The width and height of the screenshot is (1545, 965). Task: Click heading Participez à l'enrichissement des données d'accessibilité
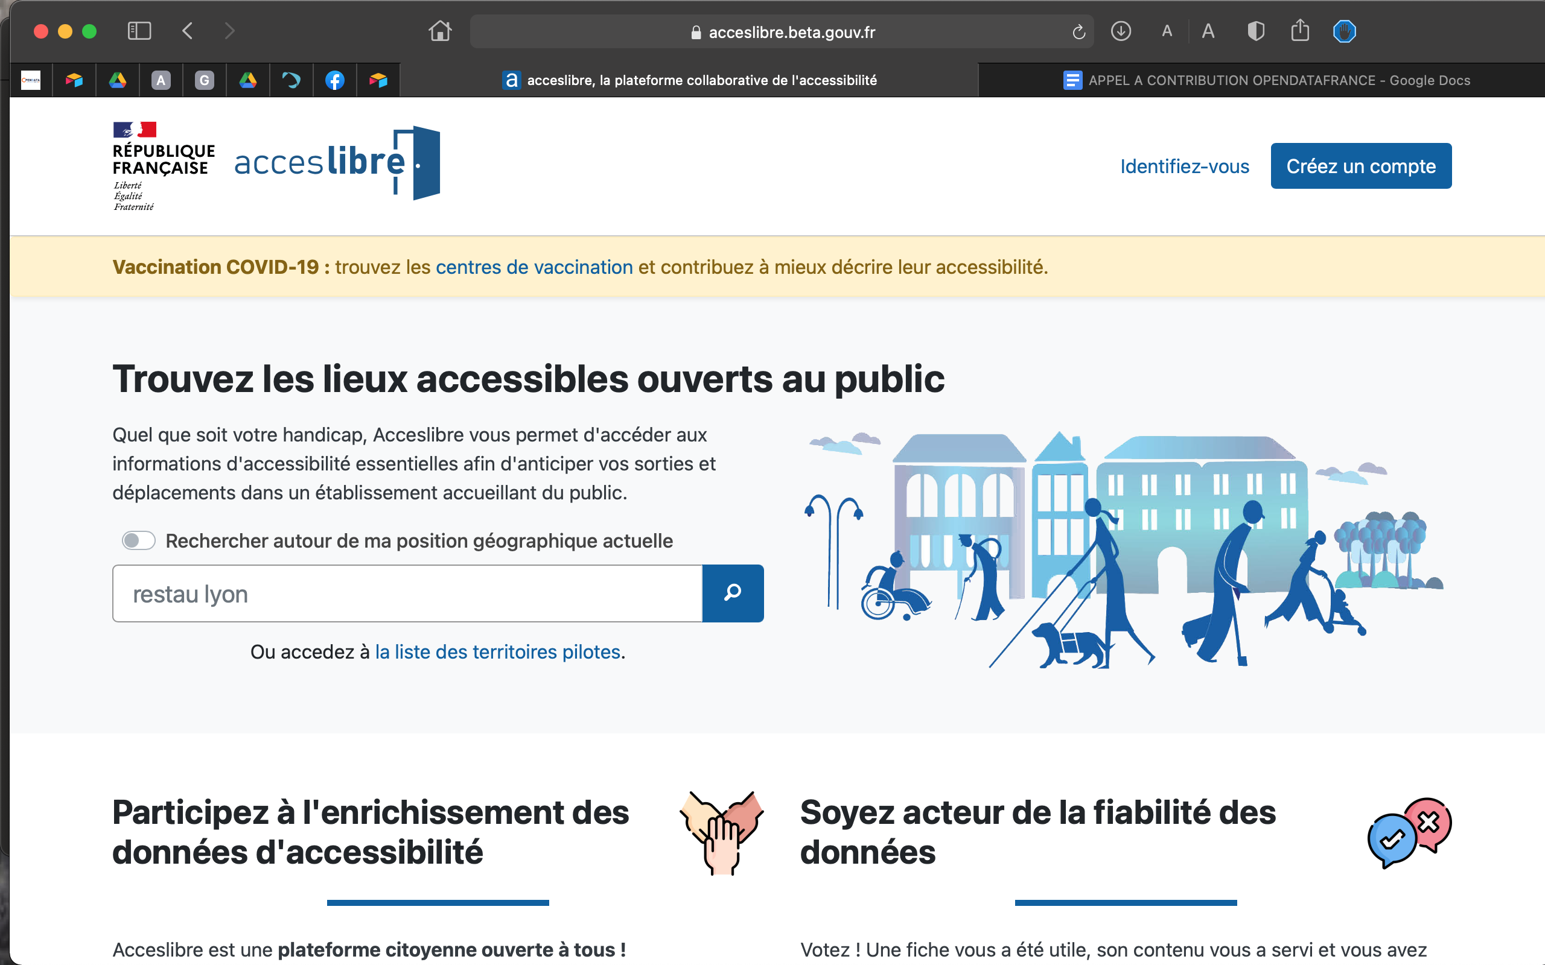click(x=371, y=832)
